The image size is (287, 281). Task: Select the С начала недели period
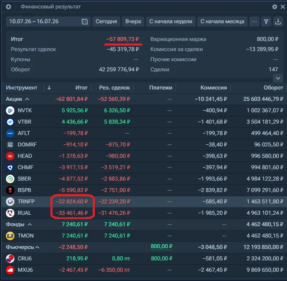coord(171,22)
